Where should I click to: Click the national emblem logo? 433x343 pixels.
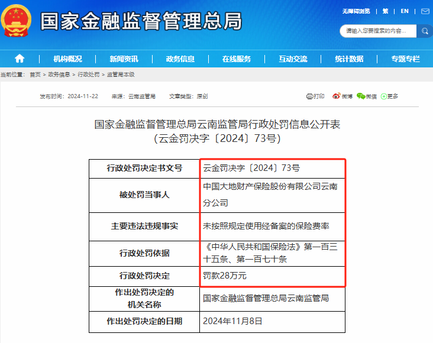click(x=16, y=21)
